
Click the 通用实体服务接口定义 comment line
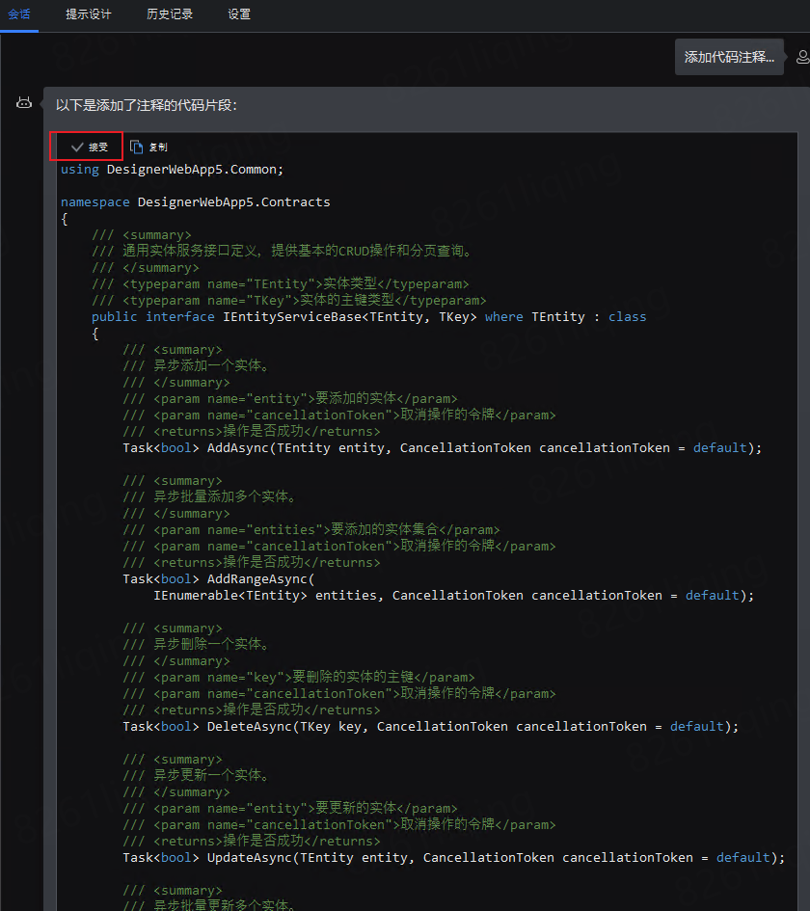[x=283, y=251]
